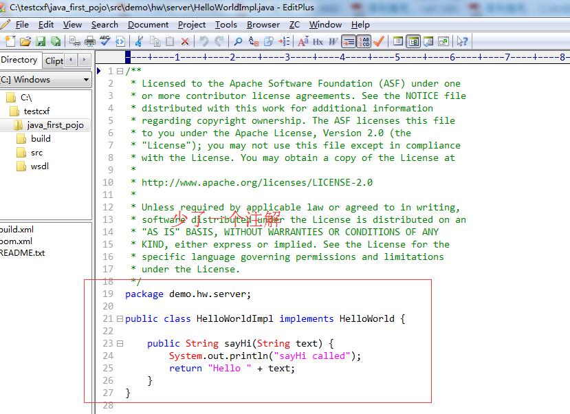Toggle the word wrap toolbar button
The image size is (570, 414).
click(349, 42)
